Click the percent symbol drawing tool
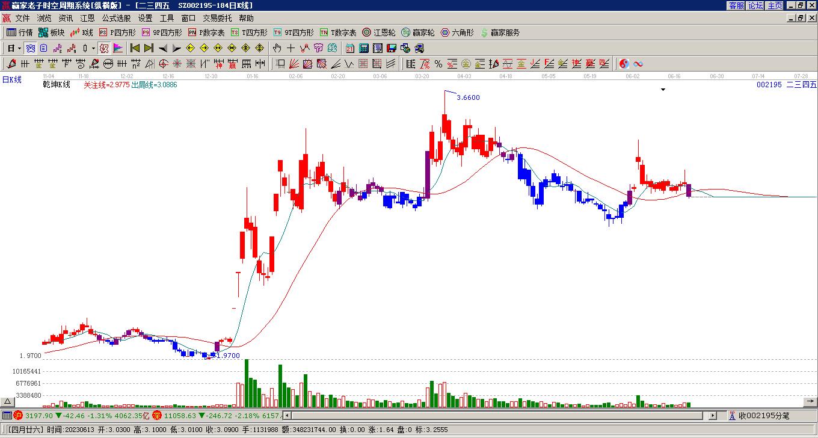The image size is (818, 438). click(438, 64)
